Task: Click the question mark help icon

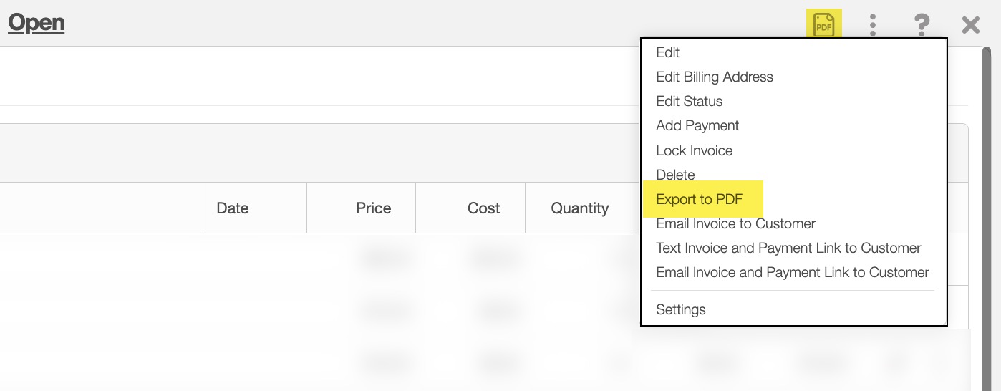Action: (x=922, y=25)
